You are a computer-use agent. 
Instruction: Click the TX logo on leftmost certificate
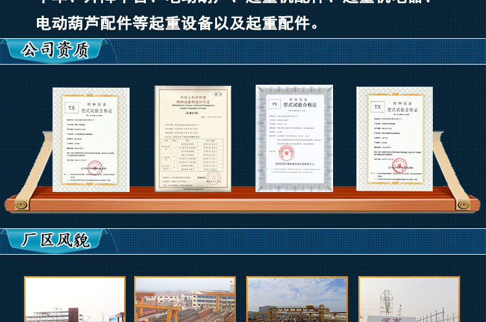[x=71, y=107]
